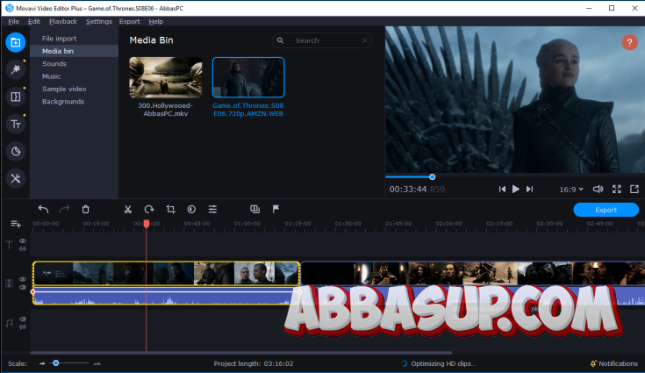Toggle title track visibility eye
Image resolution: width=645 pixels, height=373 pixels.
coord(23,241)
